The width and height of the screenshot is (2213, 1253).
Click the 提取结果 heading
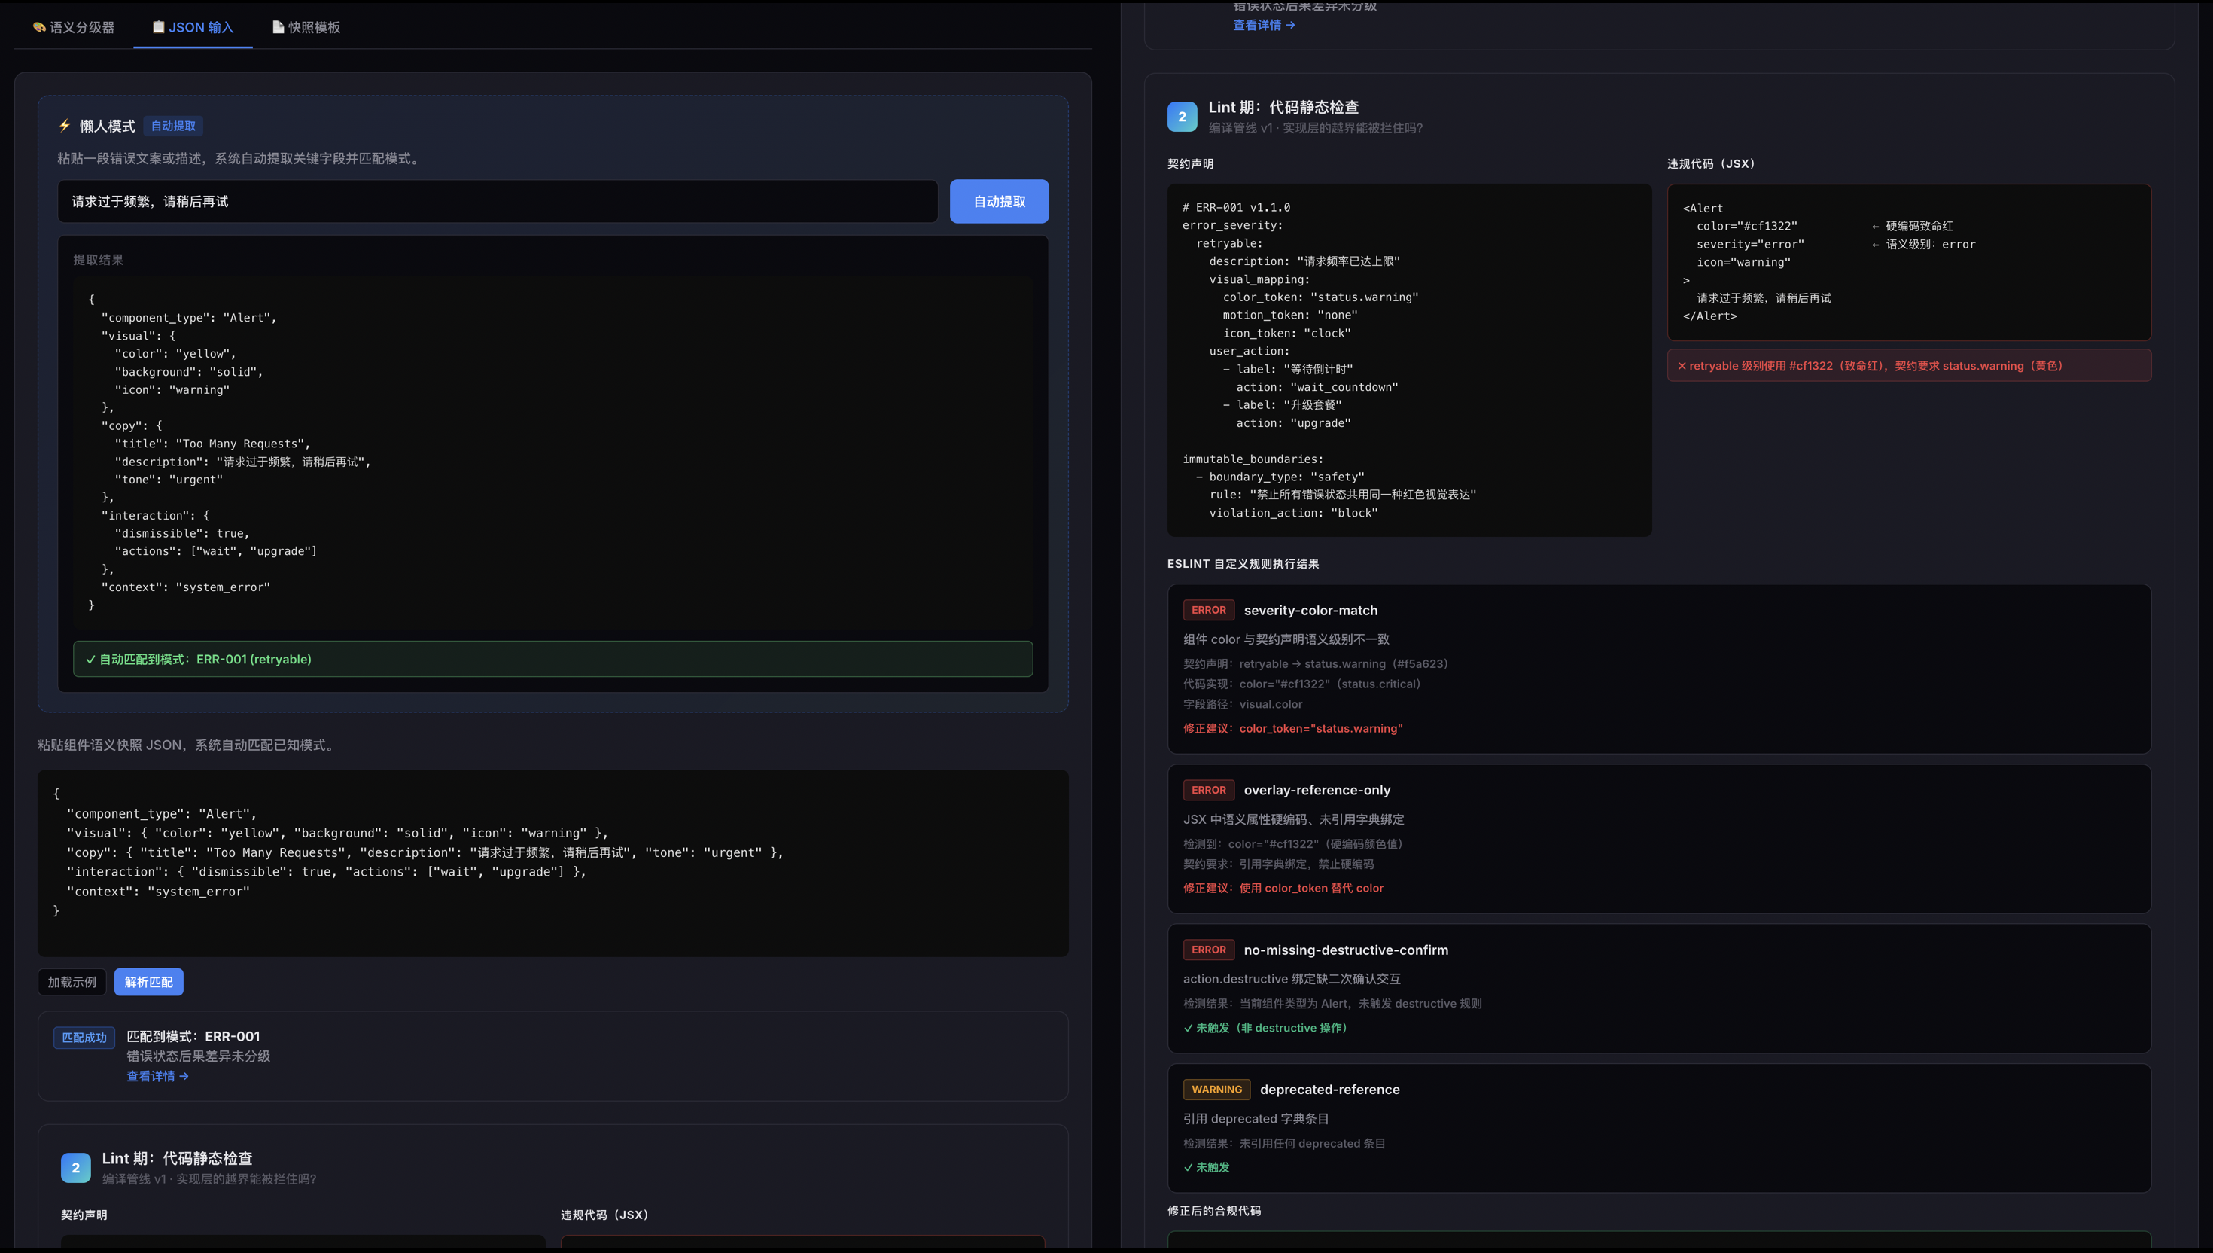[x=98, y=260]
